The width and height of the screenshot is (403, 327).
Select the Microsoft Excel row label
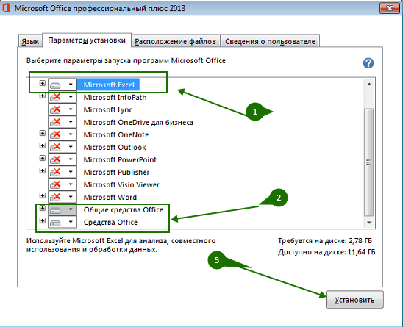[x=109, y=85]
